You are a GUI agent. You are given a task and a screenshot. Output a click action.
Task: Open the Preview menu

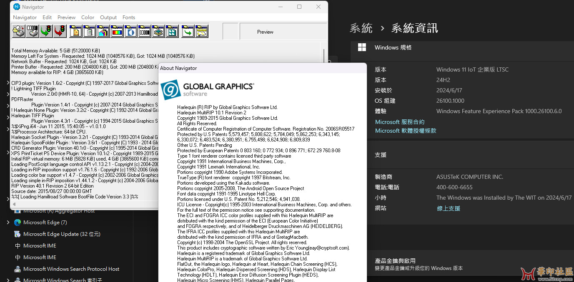(x=67, y=17)
